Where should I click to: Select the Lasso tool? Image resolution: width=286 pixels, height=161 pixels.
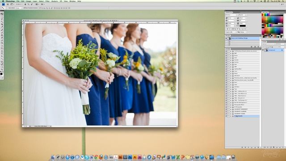tap(2, 19)
